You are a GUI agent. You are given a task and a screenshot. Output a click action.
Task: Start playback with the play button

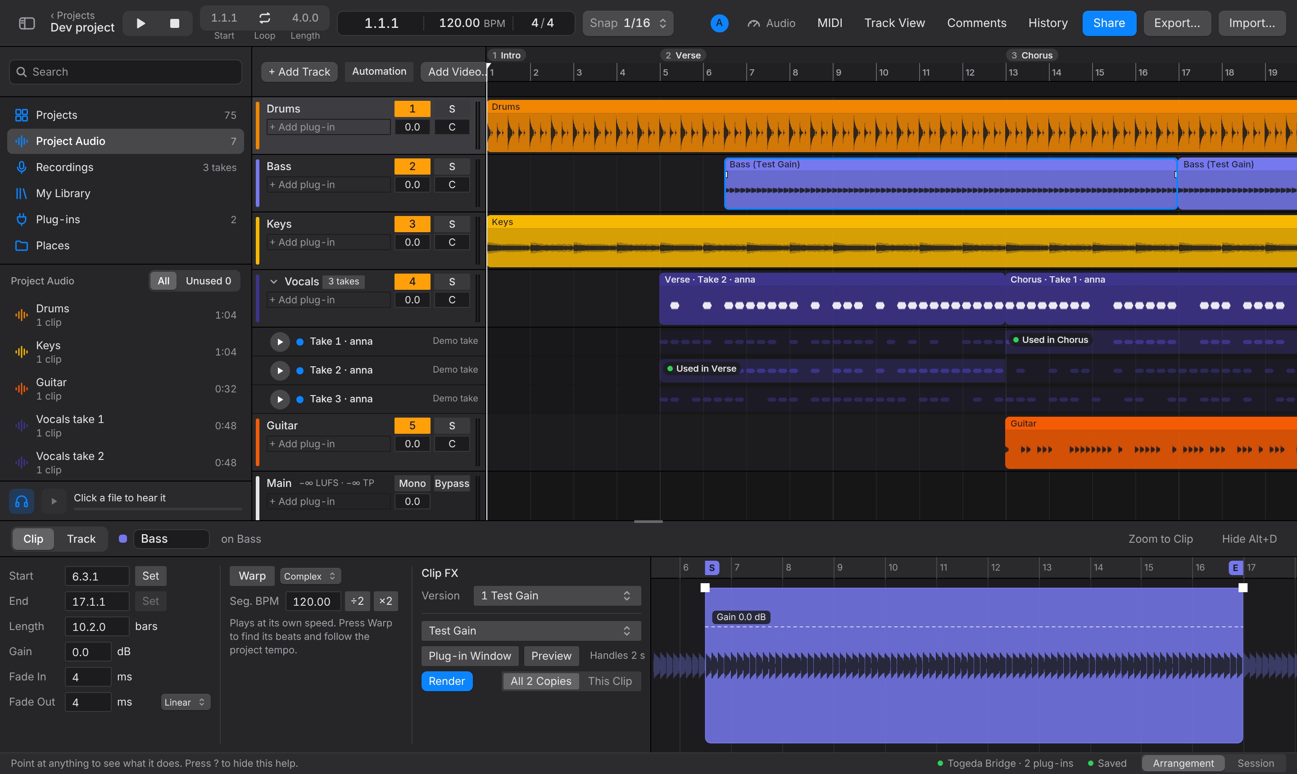point(141,23)
